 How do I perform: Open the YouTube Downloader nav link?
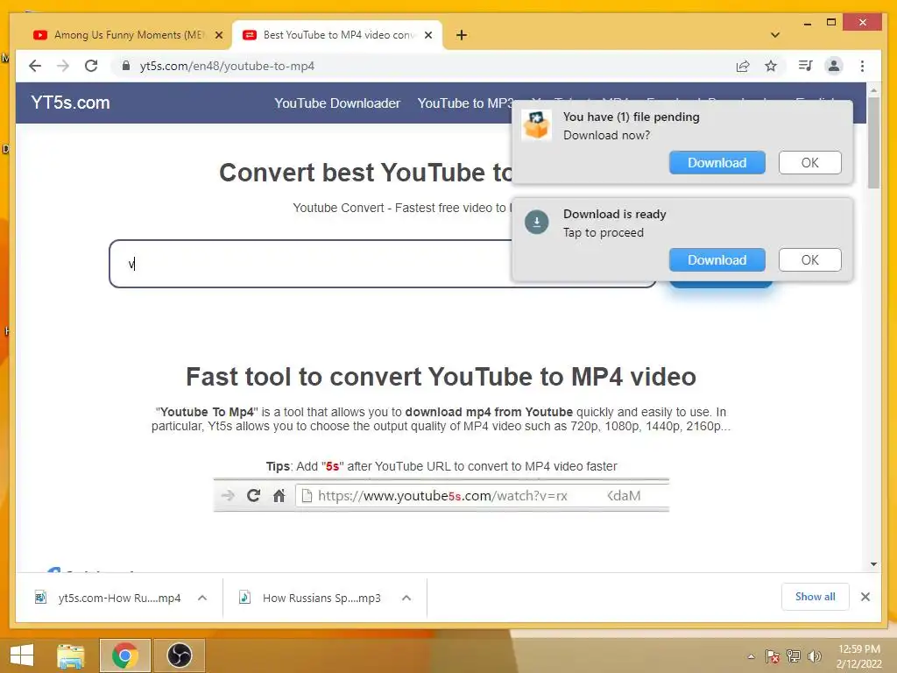(x=337, y=103)
